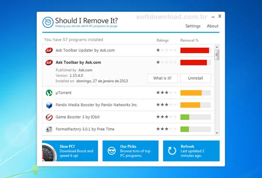Click the scroll up arrow of program list
The width and height of the screenshot is (262, 178).
(217, 47)
